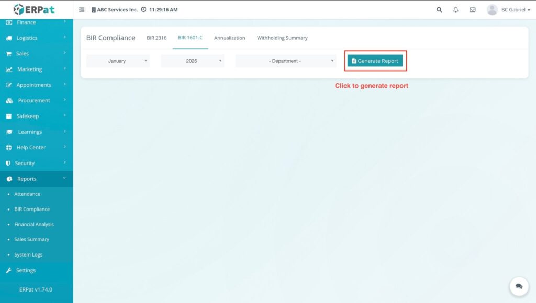Click the Settings sidebar label
This screenshot has height=303, width=536.
click(x=26, y=270)
